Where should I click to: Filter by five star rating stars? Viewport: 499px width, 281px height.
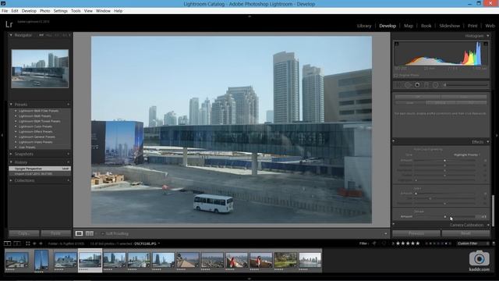click(408, 244)
